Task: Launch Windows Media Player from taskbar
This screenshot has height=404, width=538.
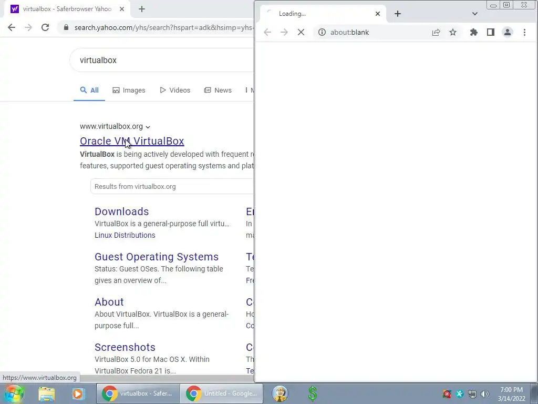Action: [x=78, y=393]
